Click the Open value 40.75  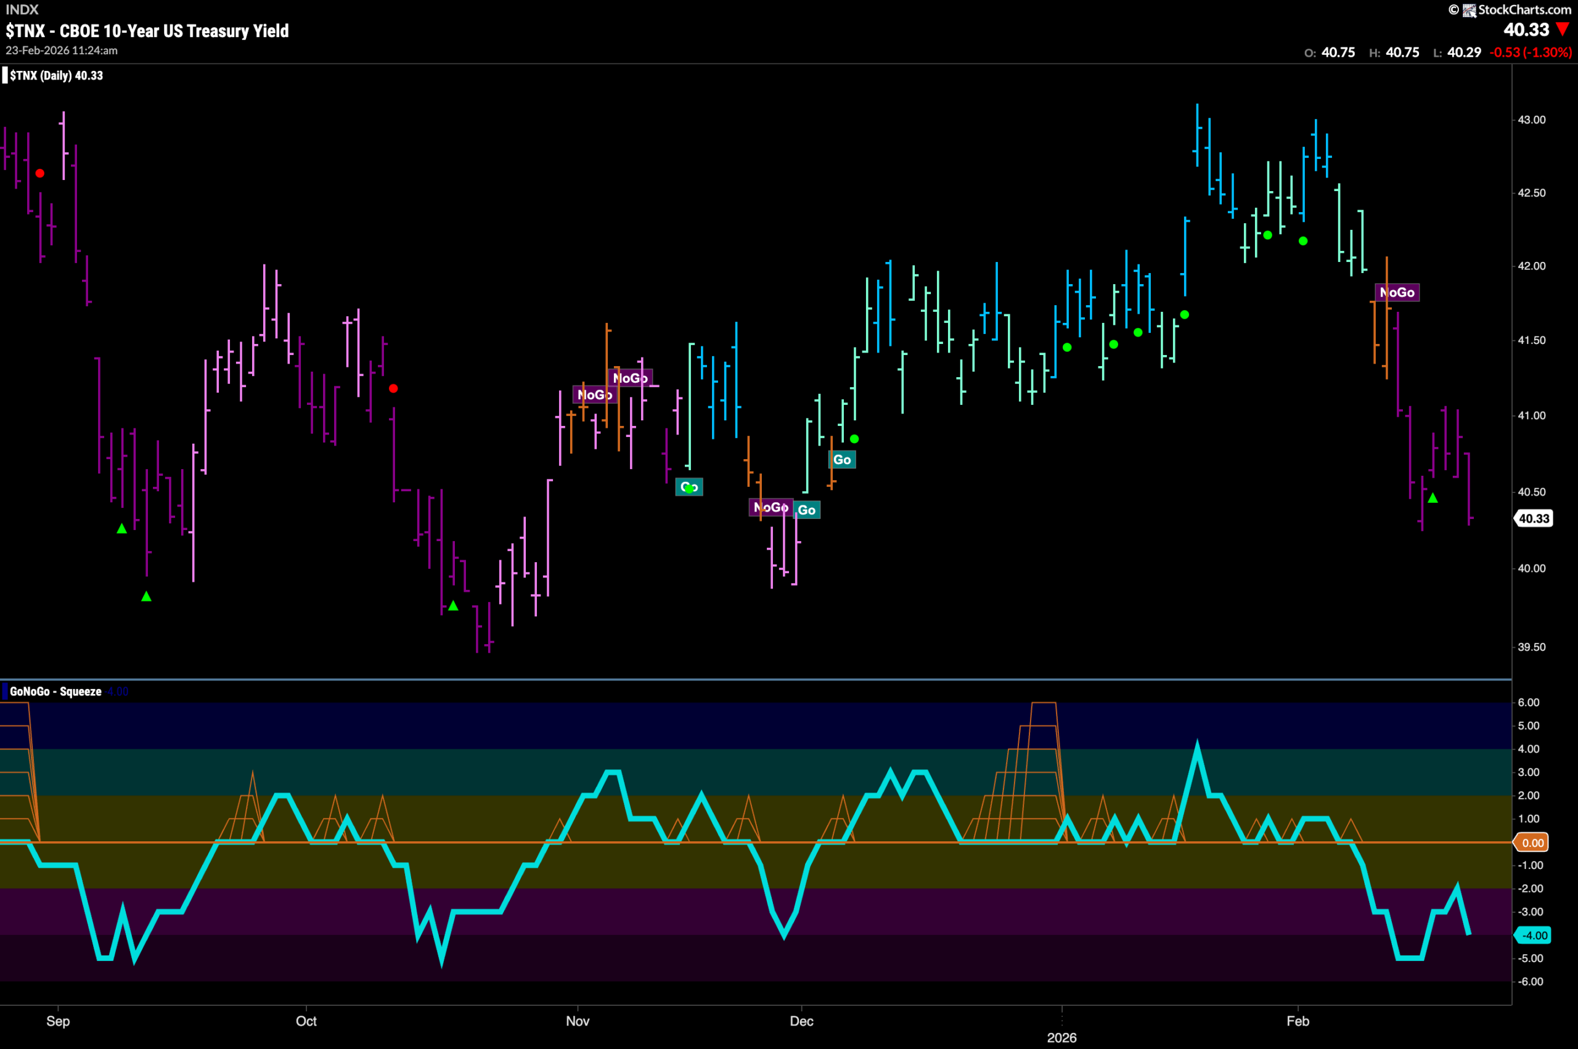coord(1338,52)
